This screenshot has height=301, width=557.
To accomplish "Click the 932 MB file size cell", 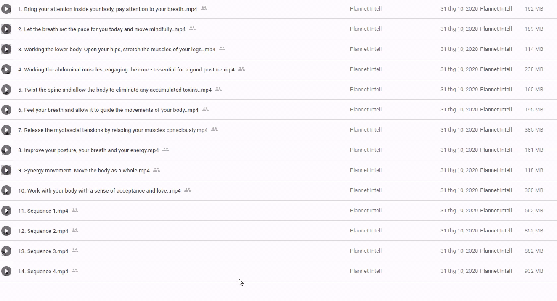I will (x=533, y=271).
